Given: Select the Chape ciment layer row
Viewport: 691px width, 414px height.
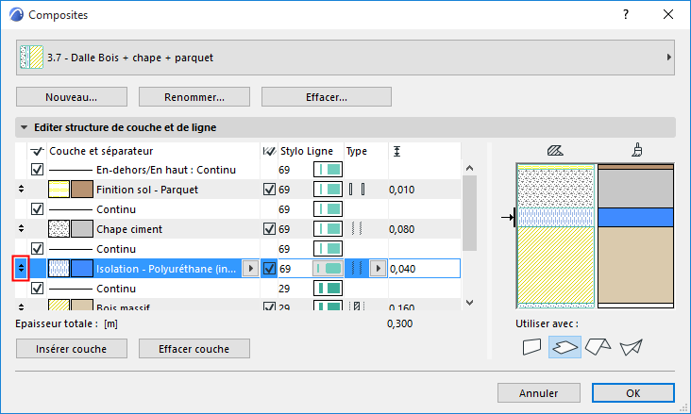Looking at the screenshot, I should pos(238,229).
